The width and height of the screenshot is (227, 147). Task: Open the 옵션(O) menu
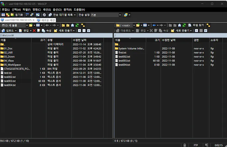pyautogui.click(x=57, y=10)
